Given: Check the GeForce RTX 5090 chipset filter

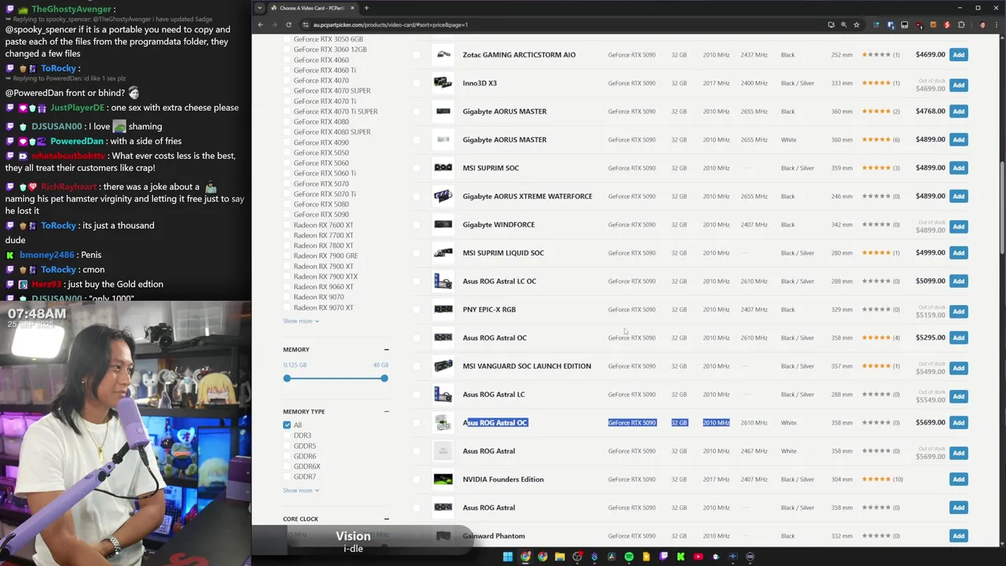Looking at the screenshot, I should (287, 215).
